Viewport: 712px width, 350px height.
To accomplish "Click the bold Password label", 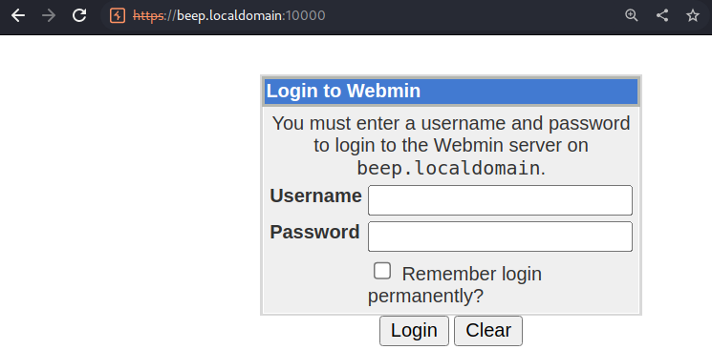I will click(x=314, y=232).
